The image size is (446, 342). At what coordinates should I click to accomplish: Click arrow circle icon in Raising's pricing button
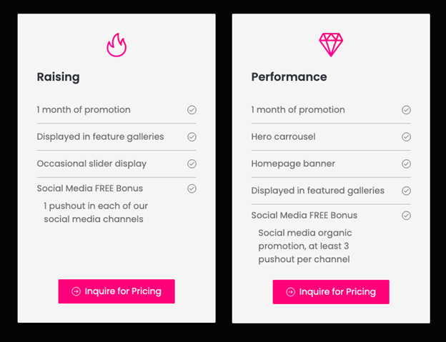pyautogui.click(x=76, y=291)
